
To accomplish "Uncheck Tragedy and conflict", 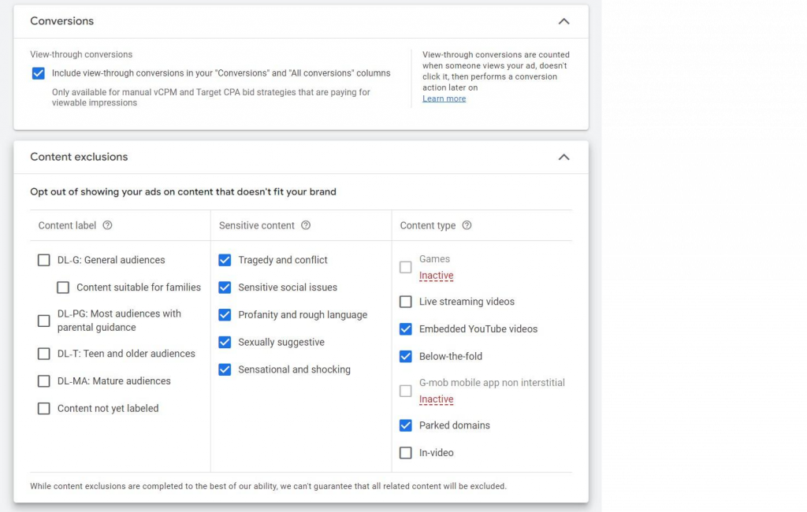I will pyautogui.click(x=225, y=260).
